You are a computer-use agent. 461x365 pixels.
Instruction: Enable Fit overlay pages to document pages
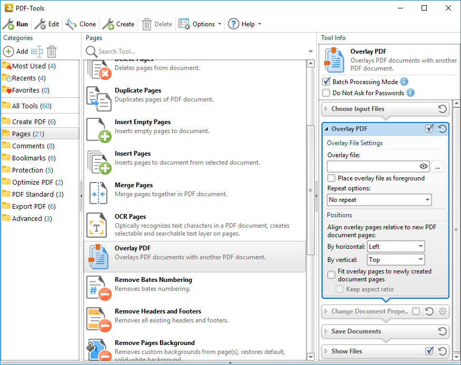(332, 275)
